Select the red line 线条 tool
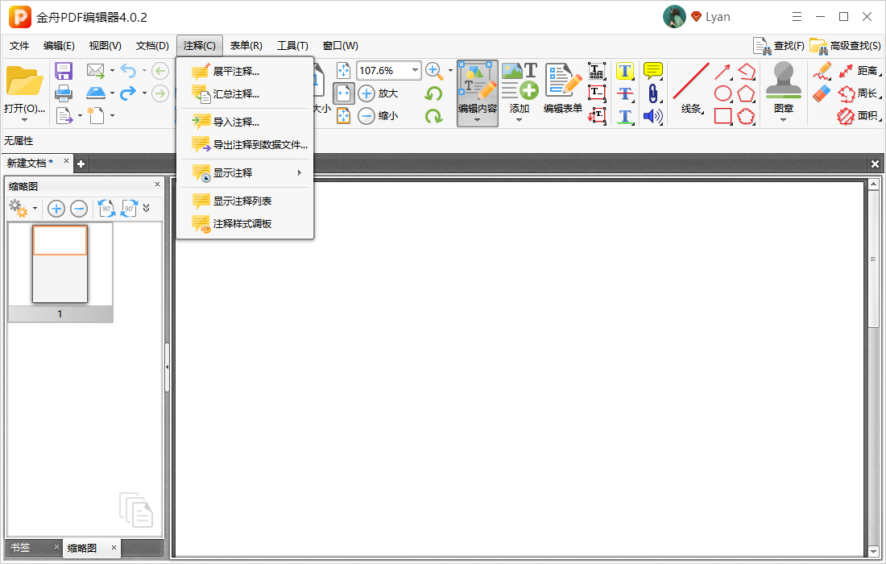The image size is (886, 564). pyautogui.click(x=691, y=89)
